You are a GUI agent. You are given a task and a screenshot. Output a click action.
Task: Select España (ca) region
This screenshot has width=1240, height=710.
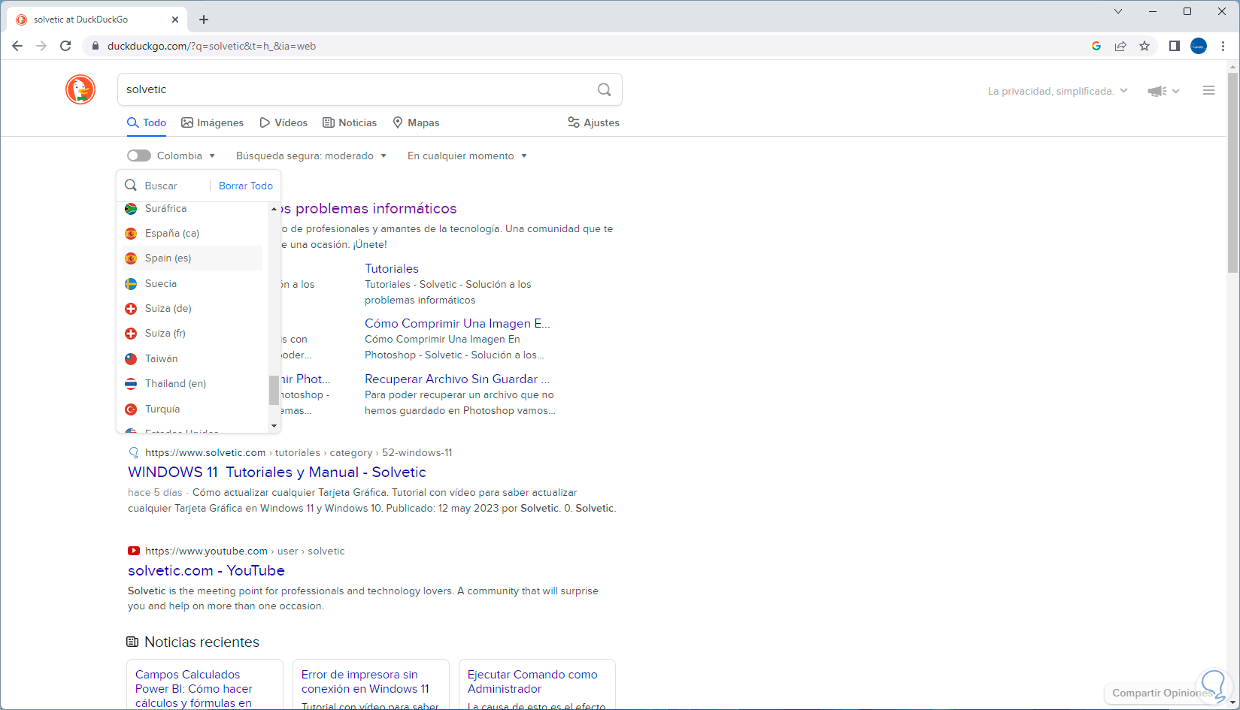point(193,234)
